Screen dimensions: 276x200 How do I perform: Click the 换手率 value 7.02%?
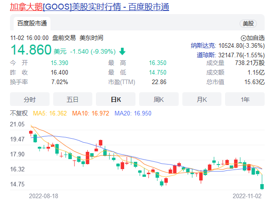(x=60, y=82)
